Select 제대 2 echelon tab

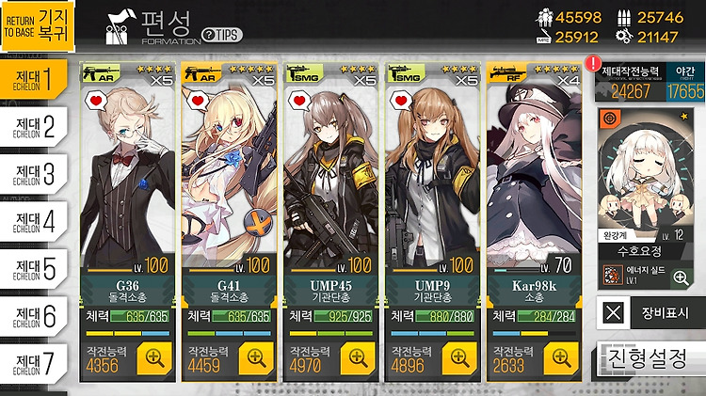pos(34,127)
